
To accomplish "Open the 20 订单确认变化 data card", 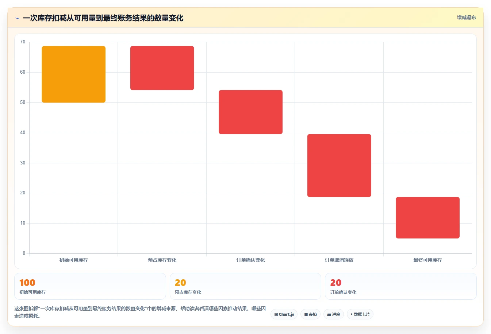I will coord(401,286).
